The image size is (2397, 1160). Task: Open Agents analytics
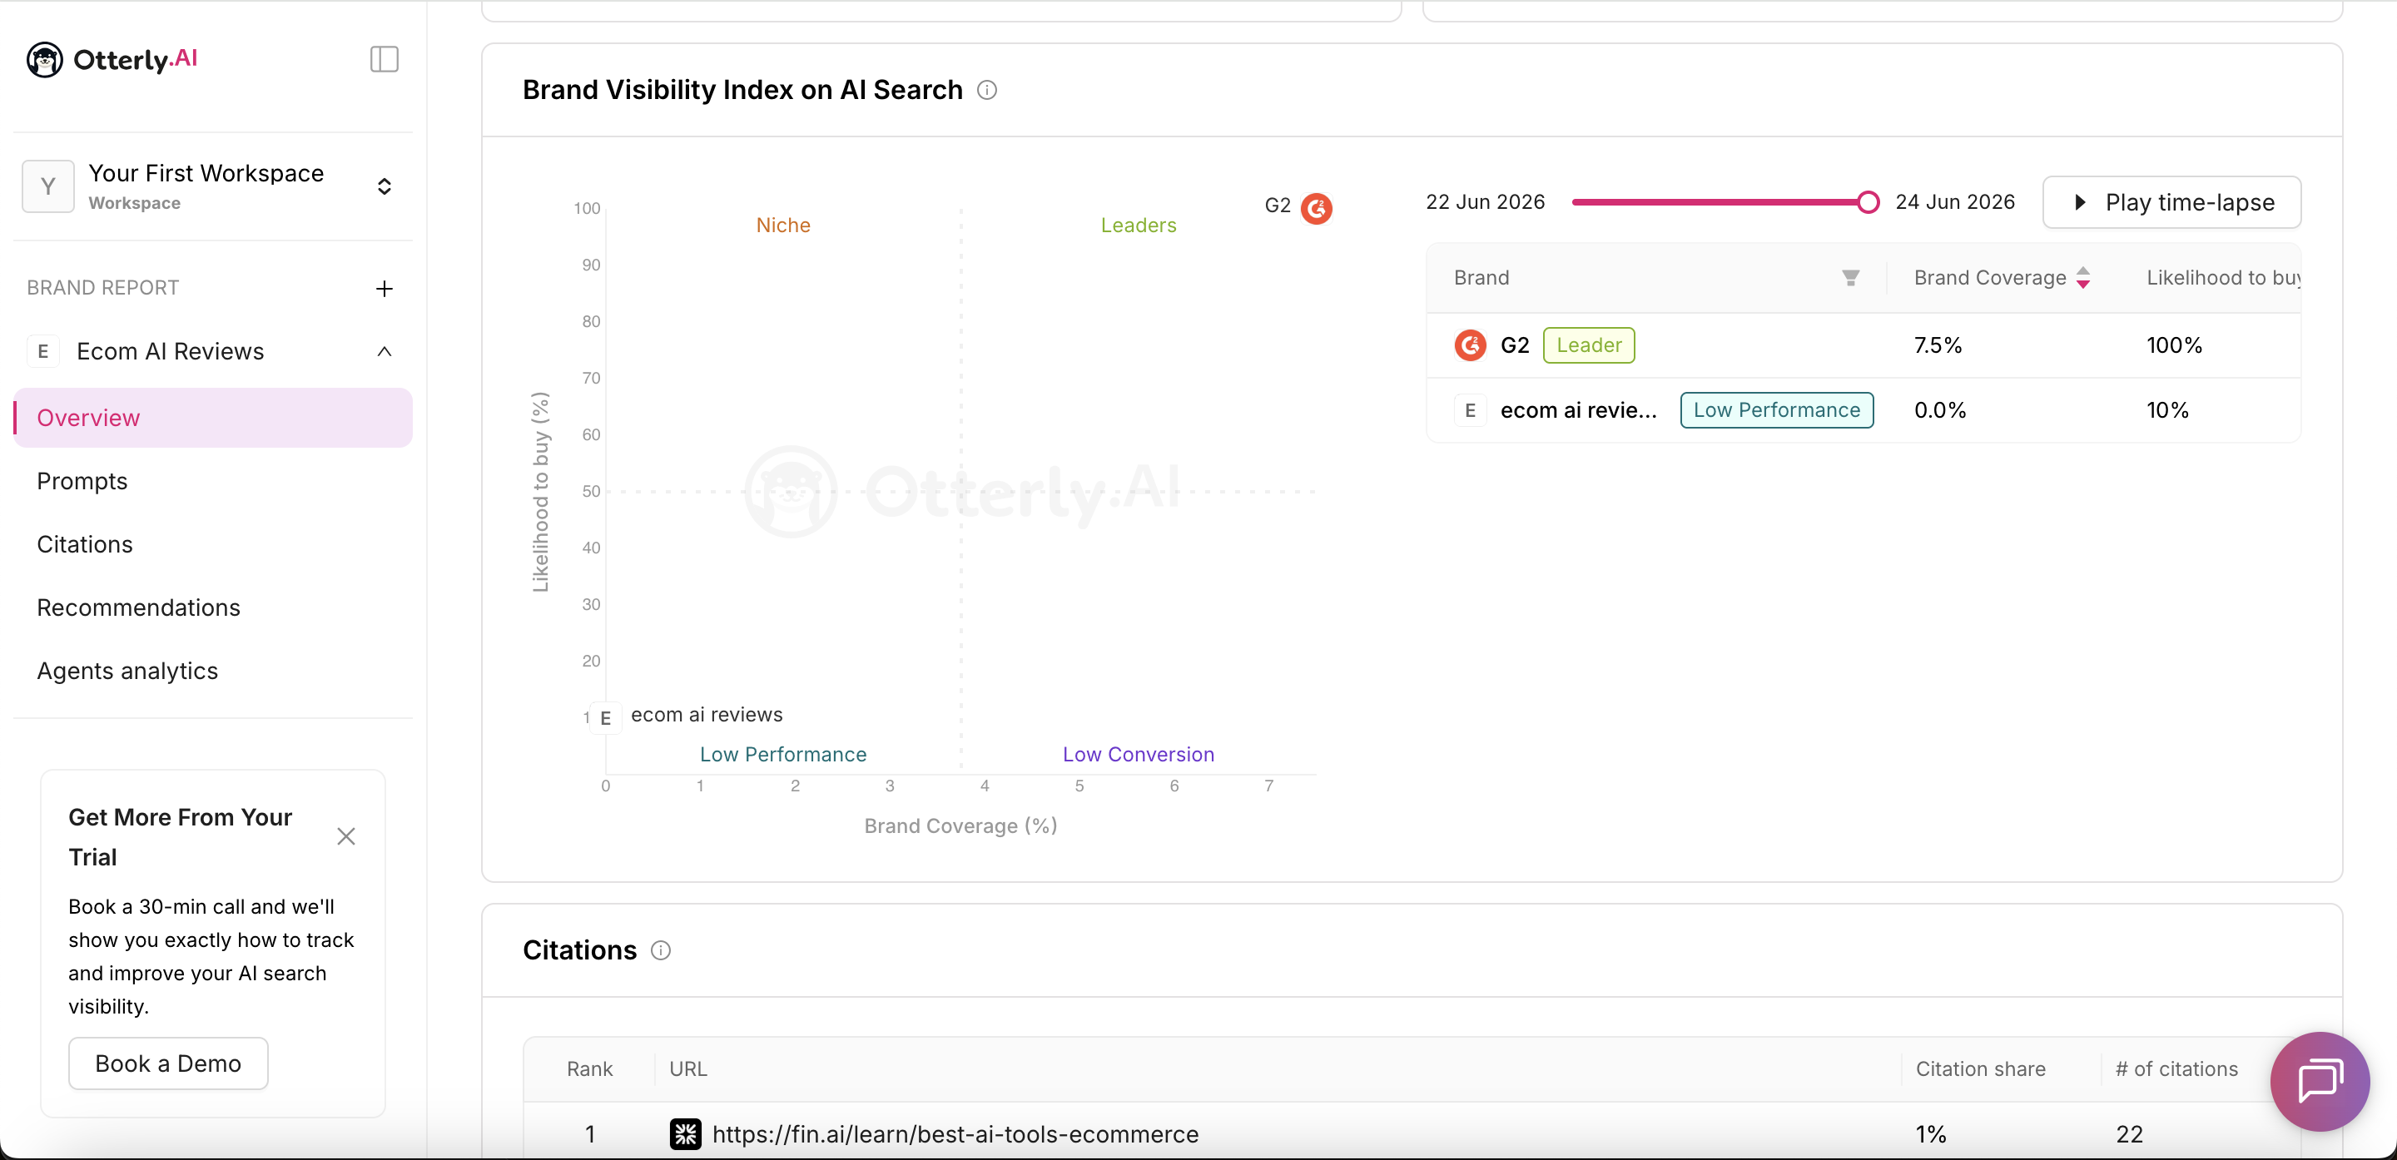point(127,671)
